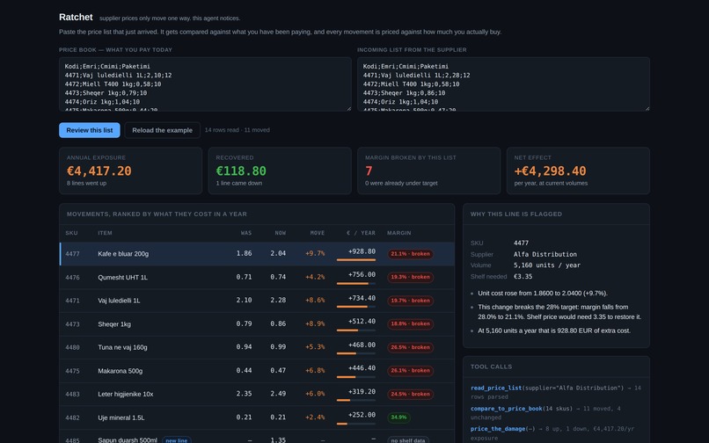The image size is (709, 443).
Task: Click the Annual Exposure summary card
Action: (x=131, y=171)
